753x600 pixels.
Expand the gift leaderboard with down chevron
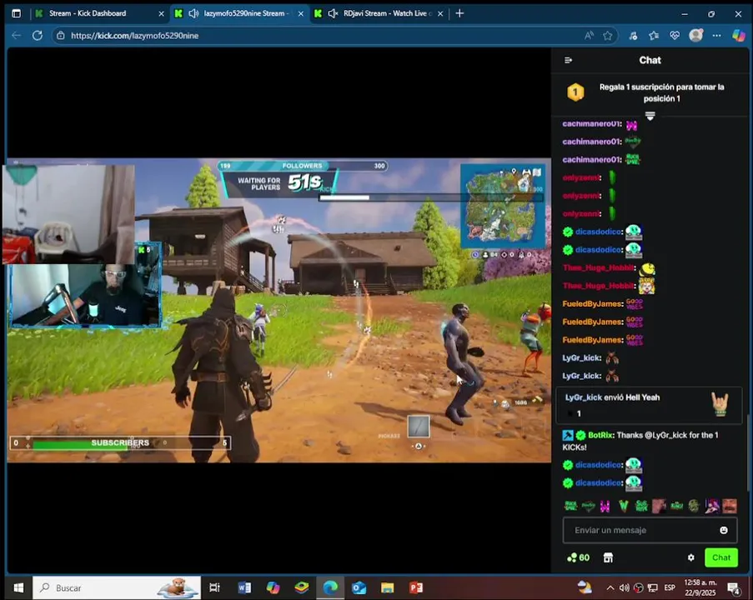650,116
